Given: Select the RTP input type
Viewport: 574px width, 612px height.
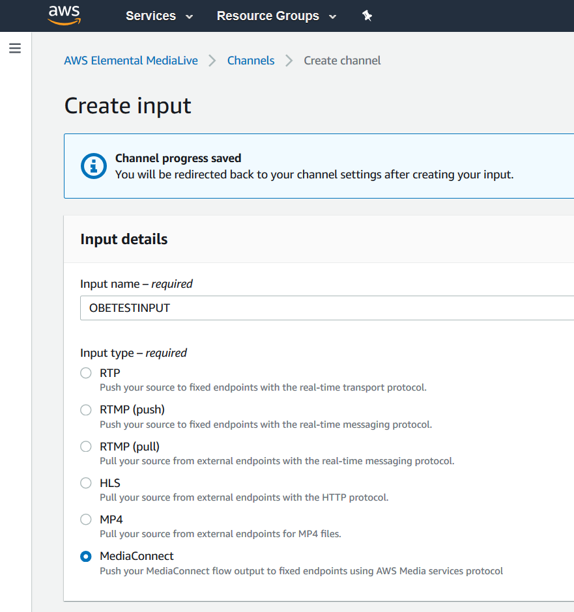Looking at the screenshot, I should pyautogui.click(x=86, y=373).
